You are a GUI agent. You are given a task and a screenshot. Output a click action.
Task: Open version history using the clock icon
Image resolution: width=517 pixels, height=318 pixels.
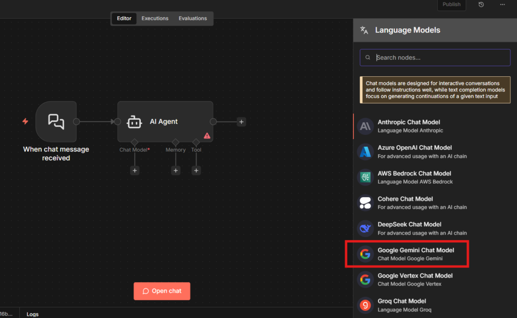481,5
